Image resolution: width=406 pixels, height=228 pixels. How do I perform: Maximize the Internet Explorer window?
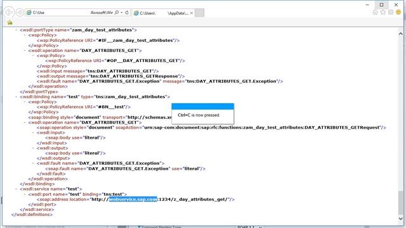(381, 4)
